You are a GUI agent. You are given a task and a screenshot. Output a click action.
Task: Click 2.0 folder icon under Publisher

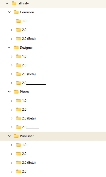[x=19, y=154]
